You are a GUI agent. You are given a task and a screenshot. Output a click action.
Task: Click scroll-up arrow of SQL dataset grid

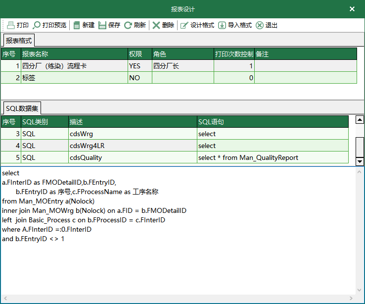click(360, 120)
